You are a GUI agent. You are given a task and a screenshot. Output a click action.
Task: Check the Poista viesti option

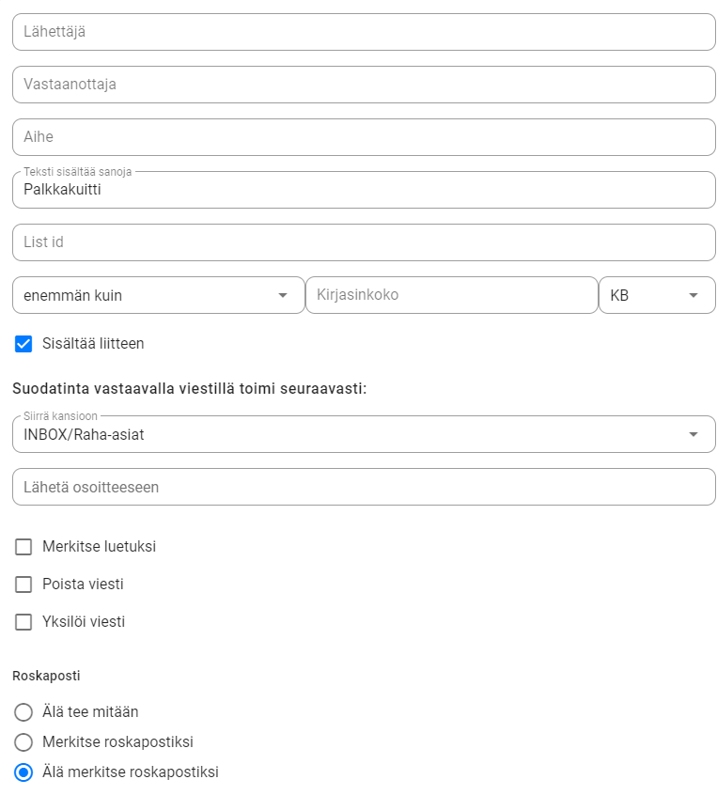[x=23, y=585]
